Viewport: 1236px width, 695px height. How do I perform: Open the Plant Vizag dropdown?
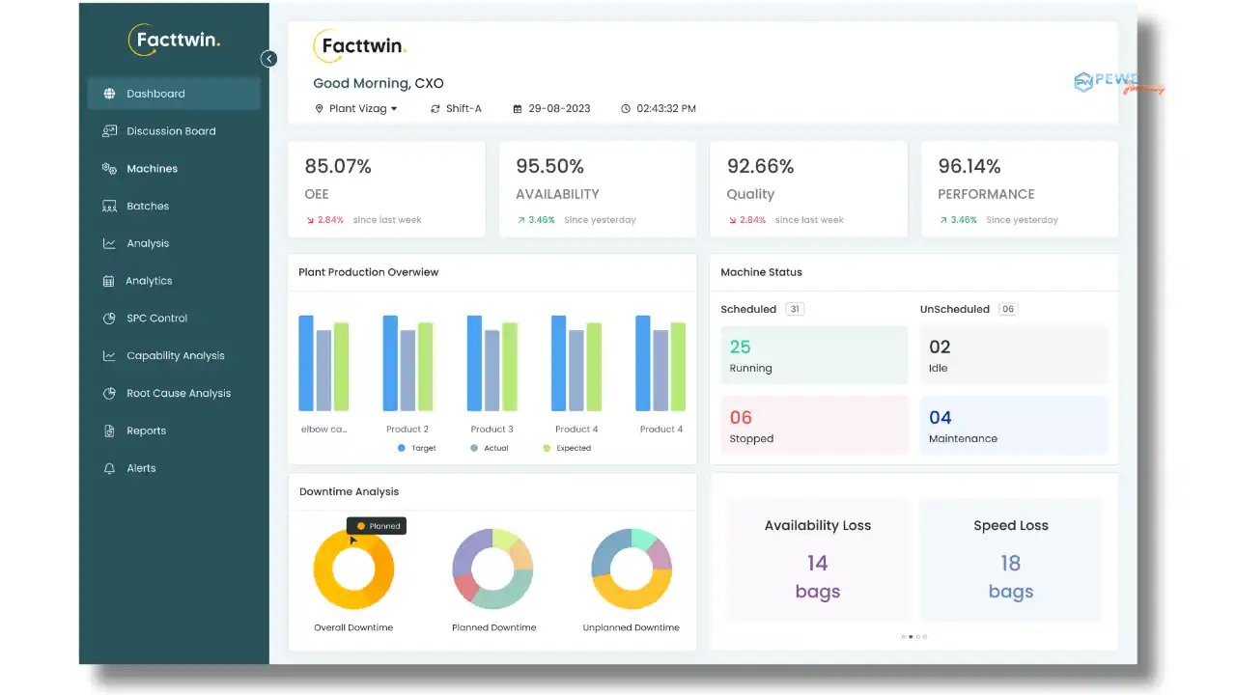[357, 108]
